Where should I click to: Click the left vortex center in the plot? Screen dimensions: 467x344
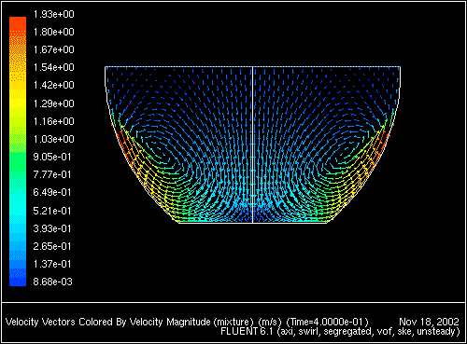tap(160, 152)
